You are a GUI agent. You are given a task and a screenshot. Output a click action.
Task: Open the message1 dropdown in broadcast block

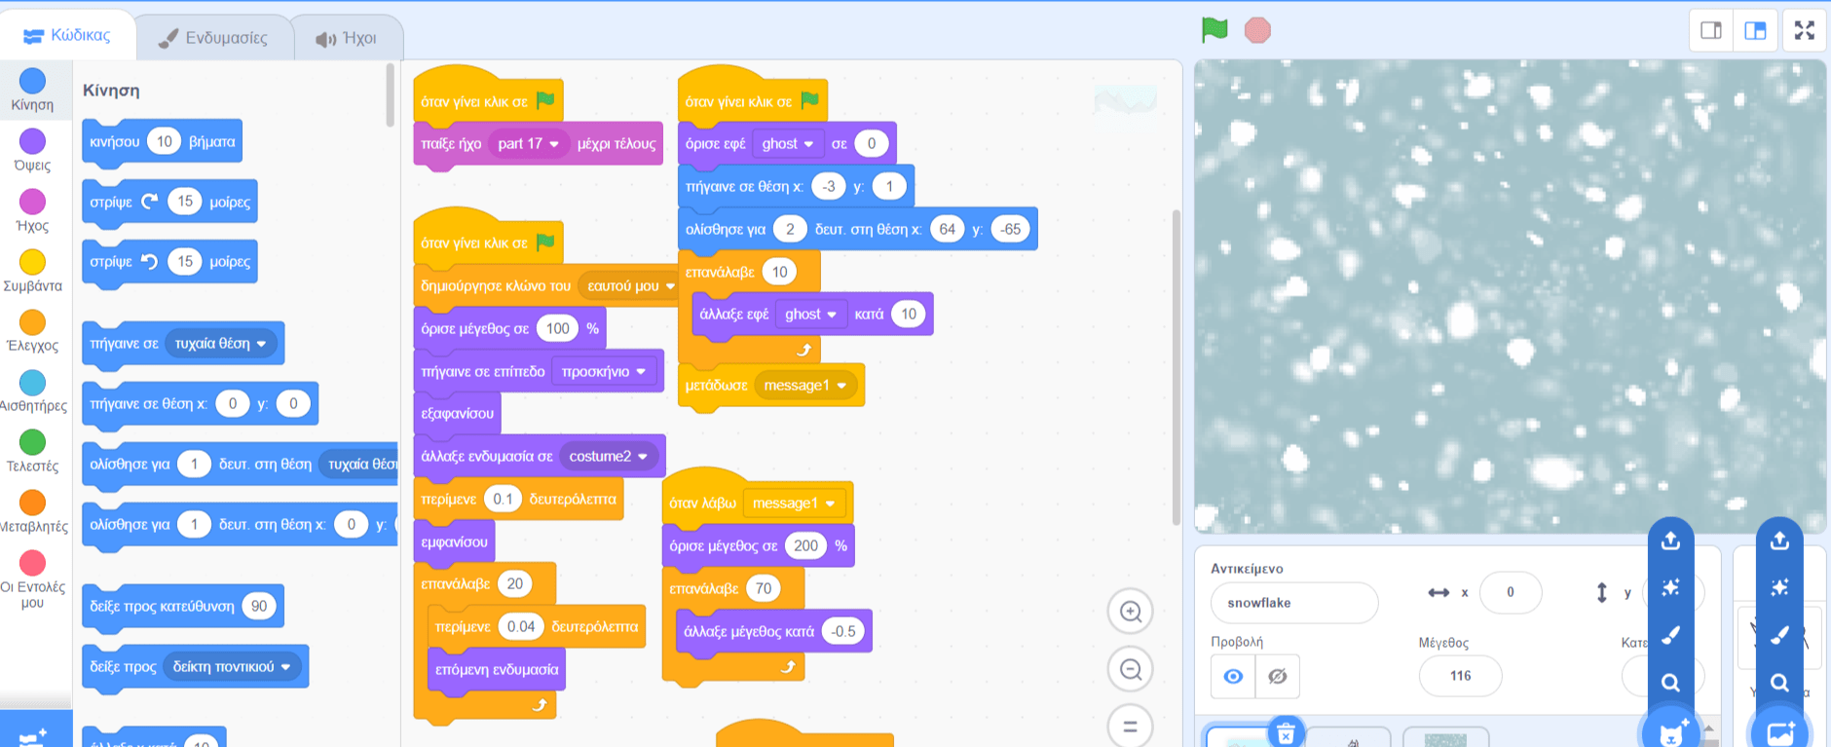841,386
